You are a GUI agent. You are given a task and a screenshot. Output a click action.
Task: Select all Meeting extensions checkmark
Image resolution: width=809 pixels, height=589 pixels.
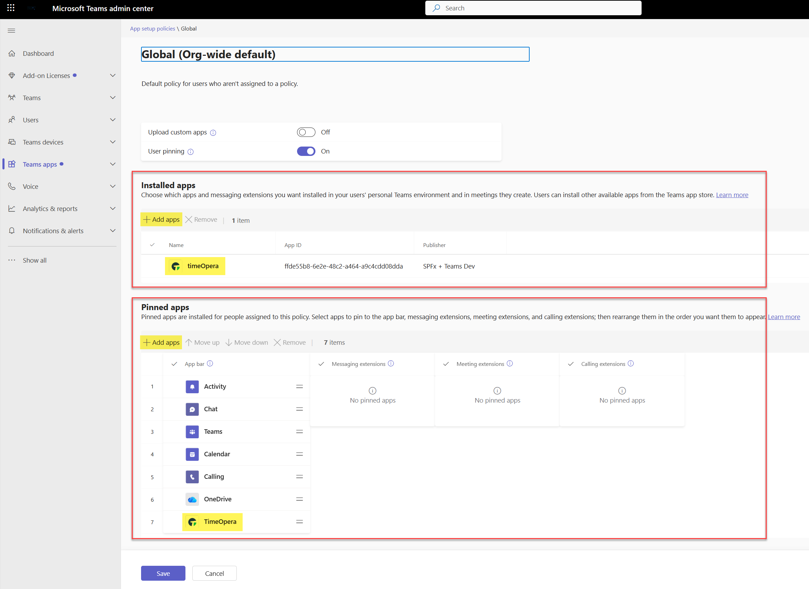[446, 364]
